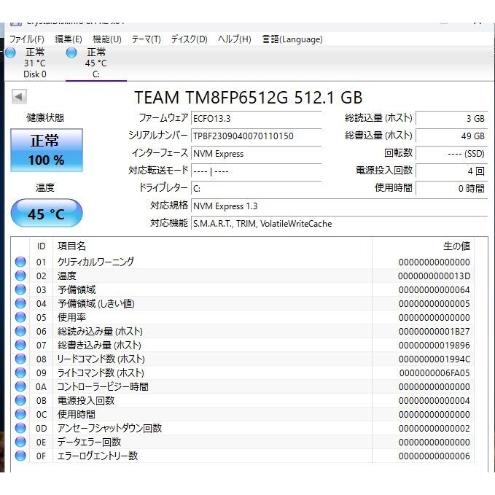
Task: Click the status icon for ライトコマンド数 row
Action: 20,373
